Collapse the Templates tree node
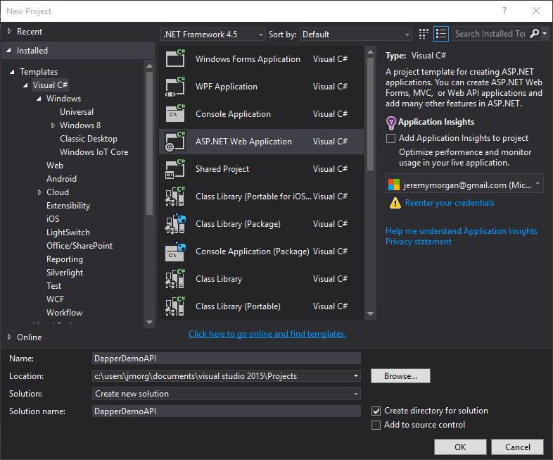553x460 pixels. pyautogui.click(x=12, y=72)
